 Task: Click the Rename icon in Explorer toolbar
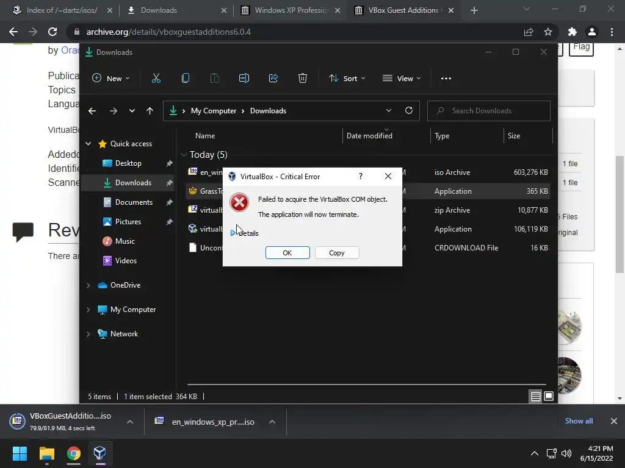[244, 79]
